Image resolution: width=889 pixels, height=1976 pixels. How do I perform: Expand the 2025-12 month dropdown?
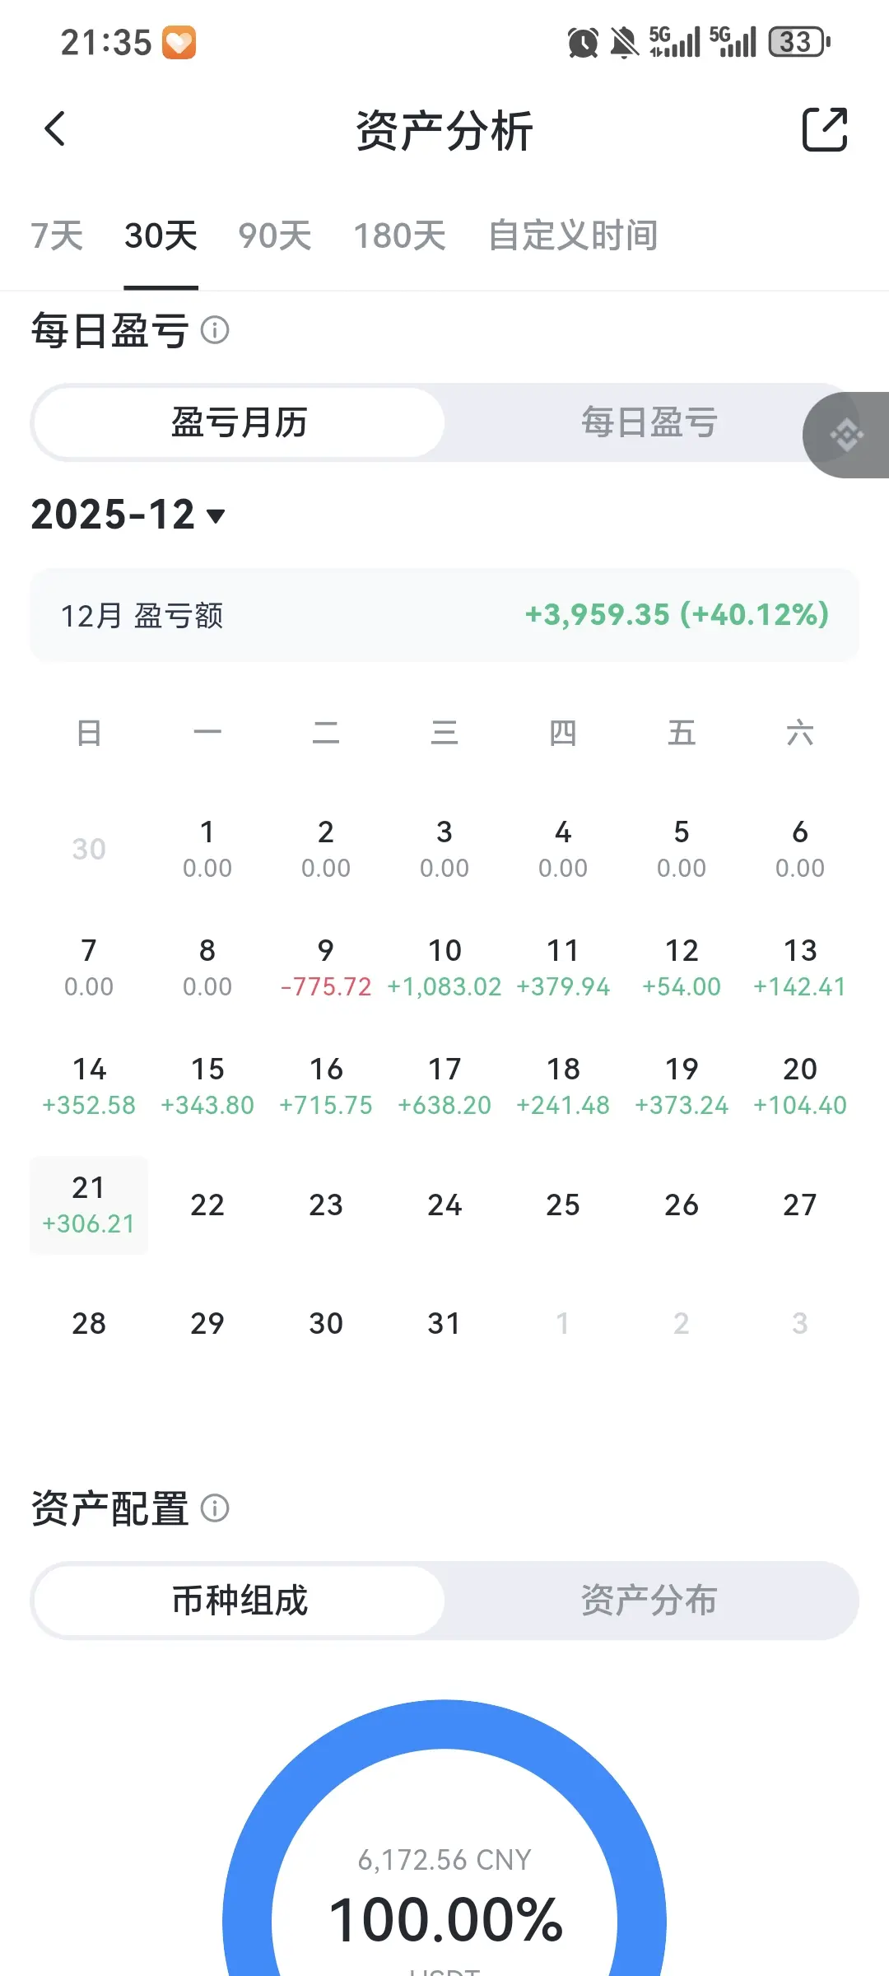[x=128, y=515]
